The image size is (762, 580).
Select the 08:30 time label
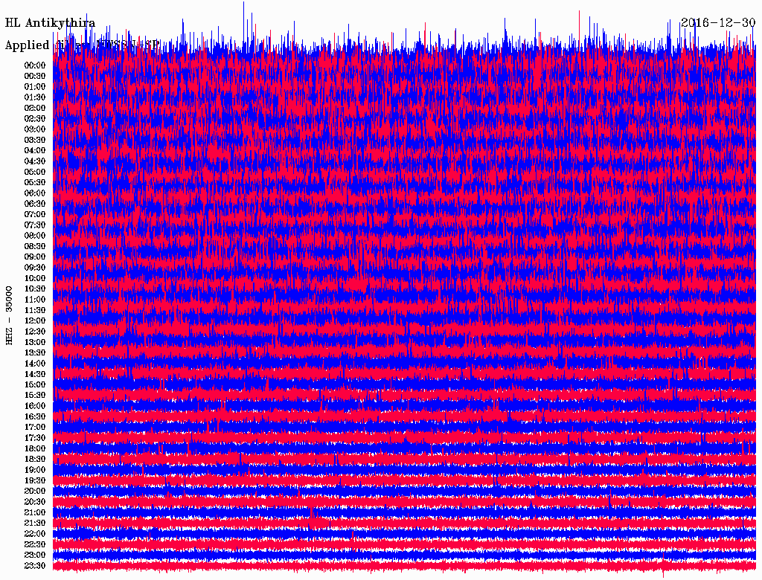(34, 247)
